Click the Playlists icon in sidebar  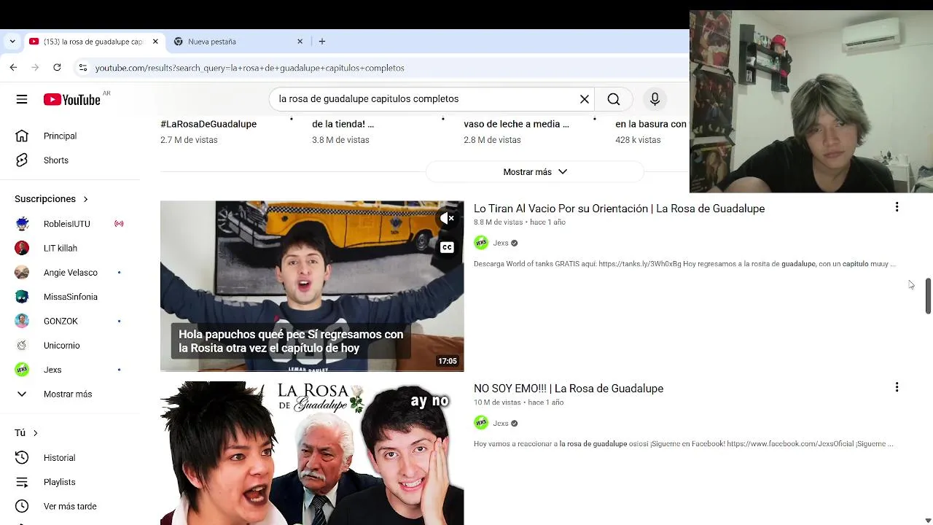pos(22,482)
